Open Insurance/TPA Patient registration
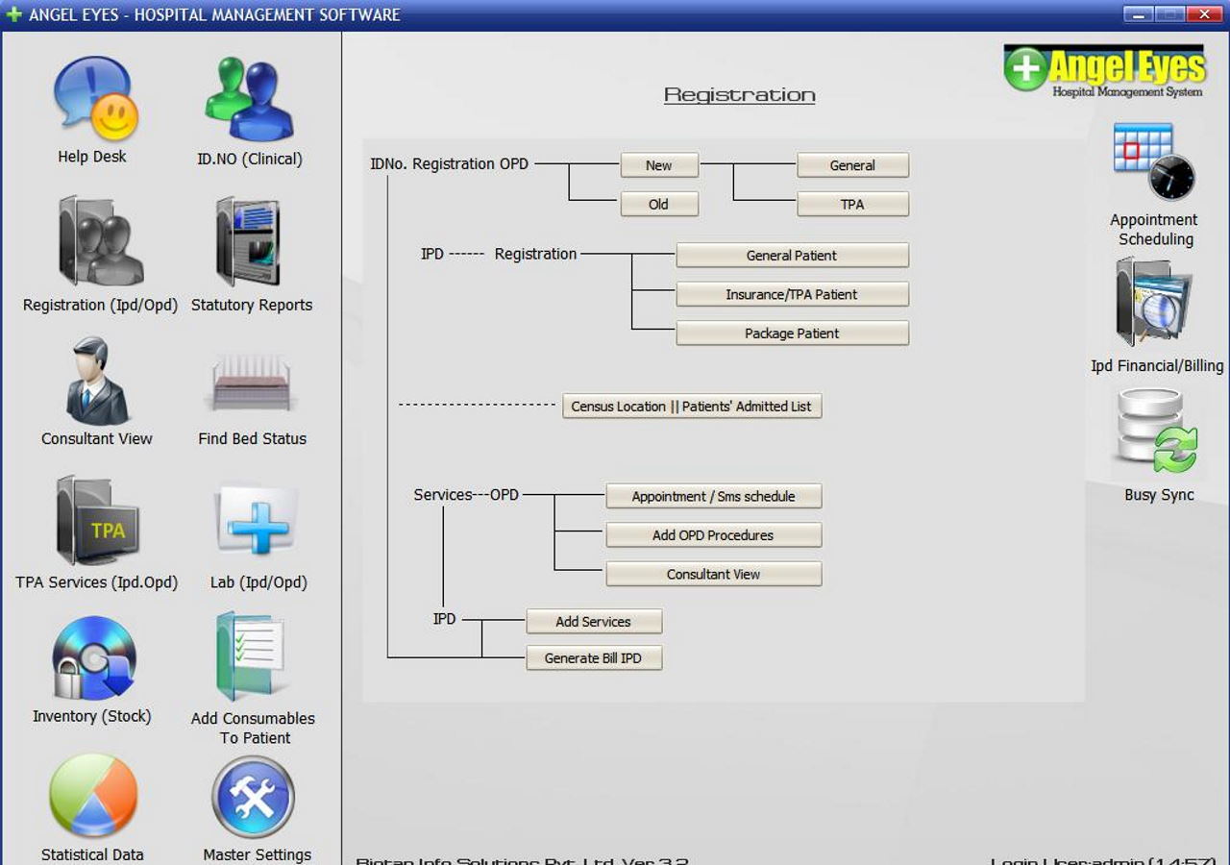Image resolution: width=1230 pixels, height=865 pixels. click(792, 294)
